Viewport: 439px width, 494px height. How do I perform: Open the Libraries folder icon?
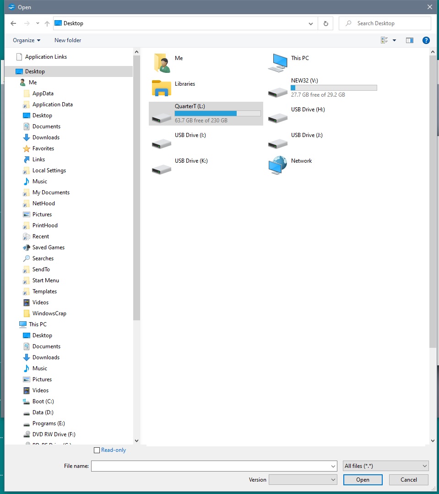coord(162,88)
